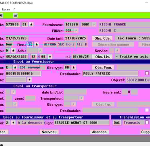150x146 pixels.
Task: Click the A la demande text
Action: coord(30,122)
